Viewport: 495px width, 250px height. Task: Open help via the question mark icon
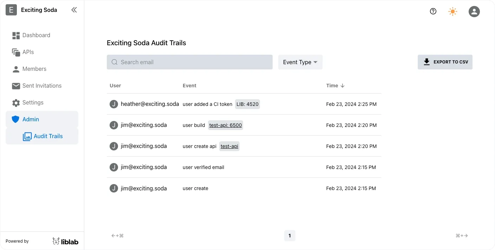coord(433,11)
